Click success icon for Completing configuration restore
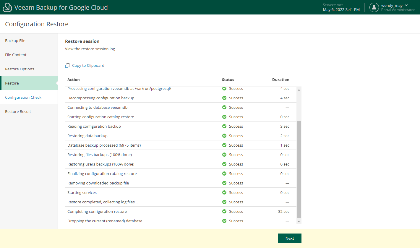 point(224,211)
